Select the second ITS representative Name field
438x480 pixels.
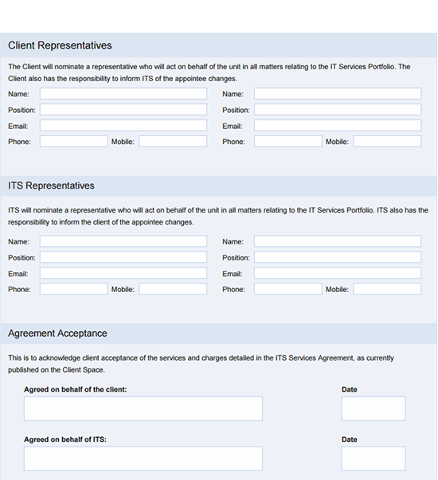click(338, 241)
